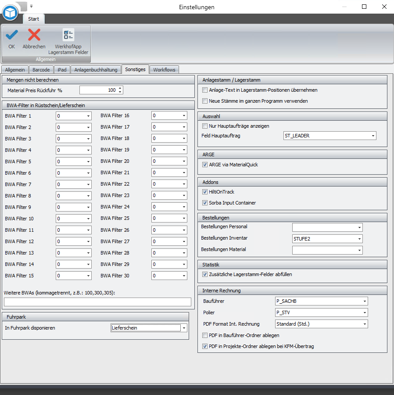The height and width of the screenshot is (395, 394).
Task: Open the quick access toolbar dropdown arrow
Action: [32, 6]
